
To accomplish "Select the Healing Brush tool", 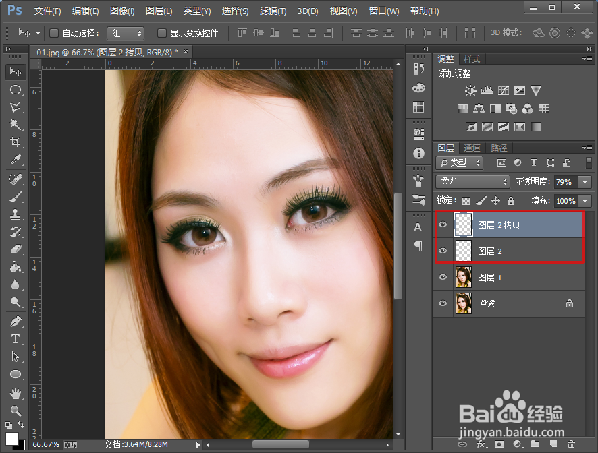I will coord(16,179).
